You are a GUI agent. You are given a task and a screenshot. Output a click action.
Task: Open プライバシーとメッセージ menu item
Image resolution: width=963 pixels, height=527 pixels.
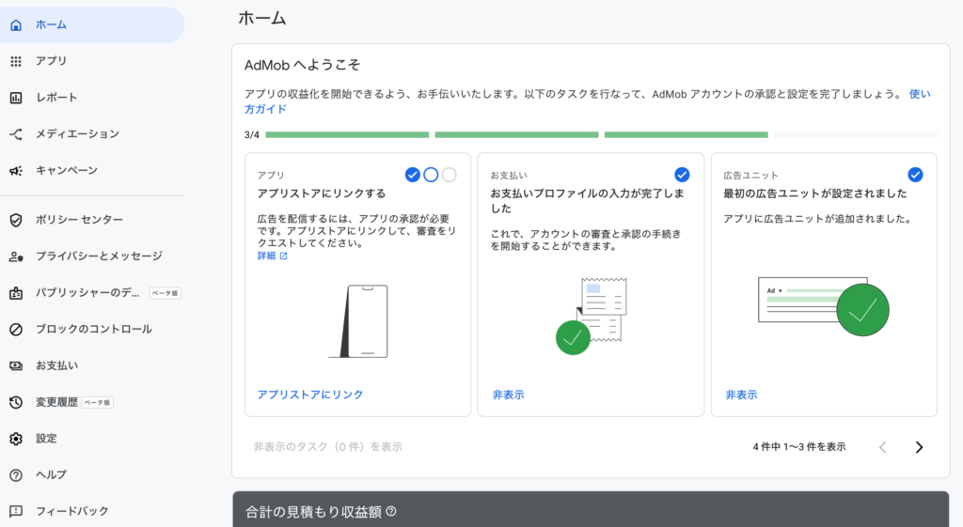(x=99, y=256)
